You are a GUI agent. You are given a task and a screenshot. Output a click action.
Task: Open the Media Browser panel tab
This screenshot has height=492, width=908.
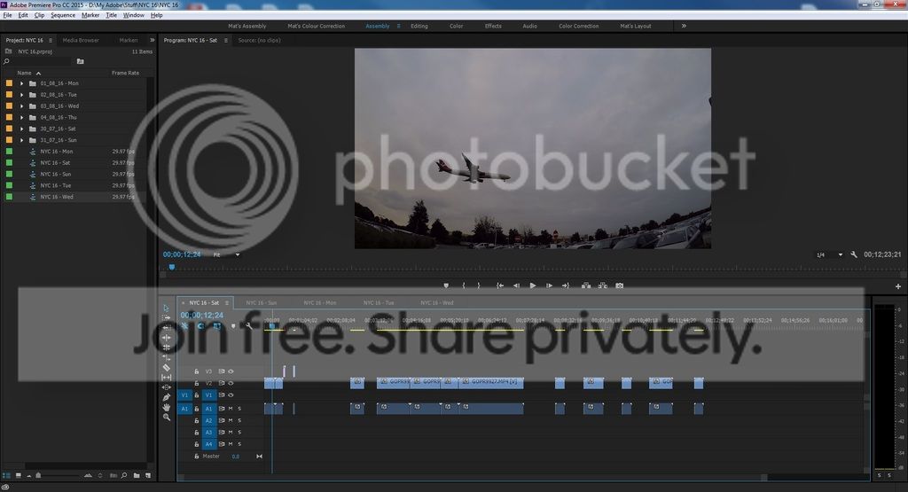click(x=81, y=40)
